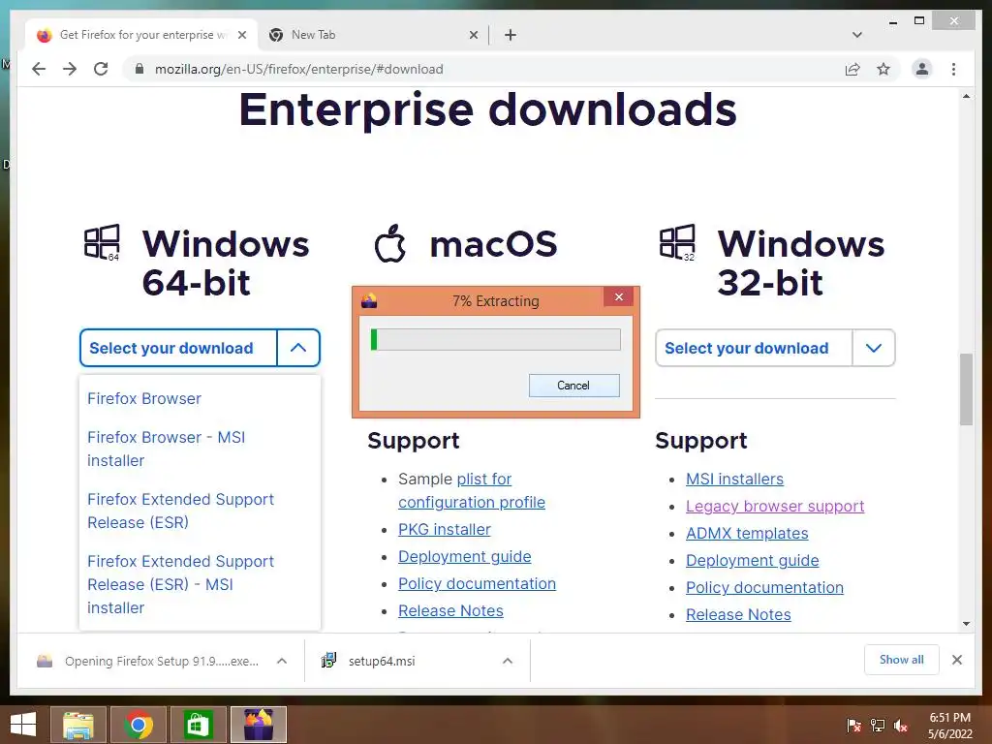Choose Firefox Browser - MSI installer option
Image resolution: width=992 pixels, height=744 pixels.
[x=166, y=449]
